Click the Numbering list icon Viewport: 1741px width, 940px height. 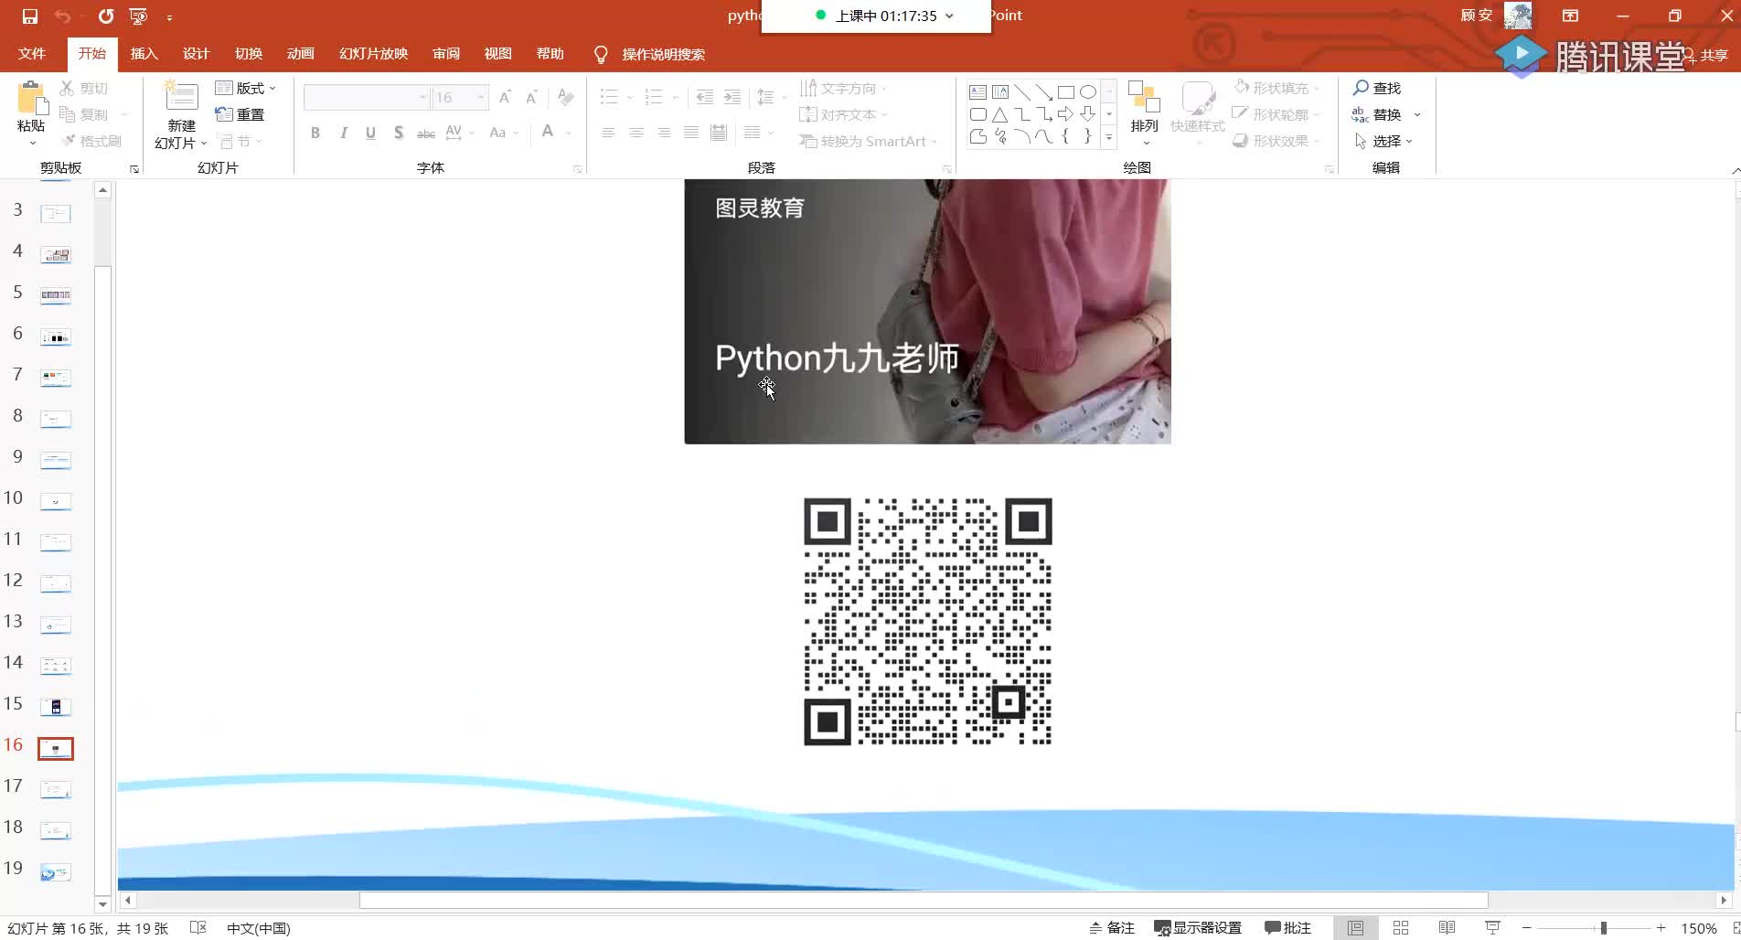(x=653, y=97)
